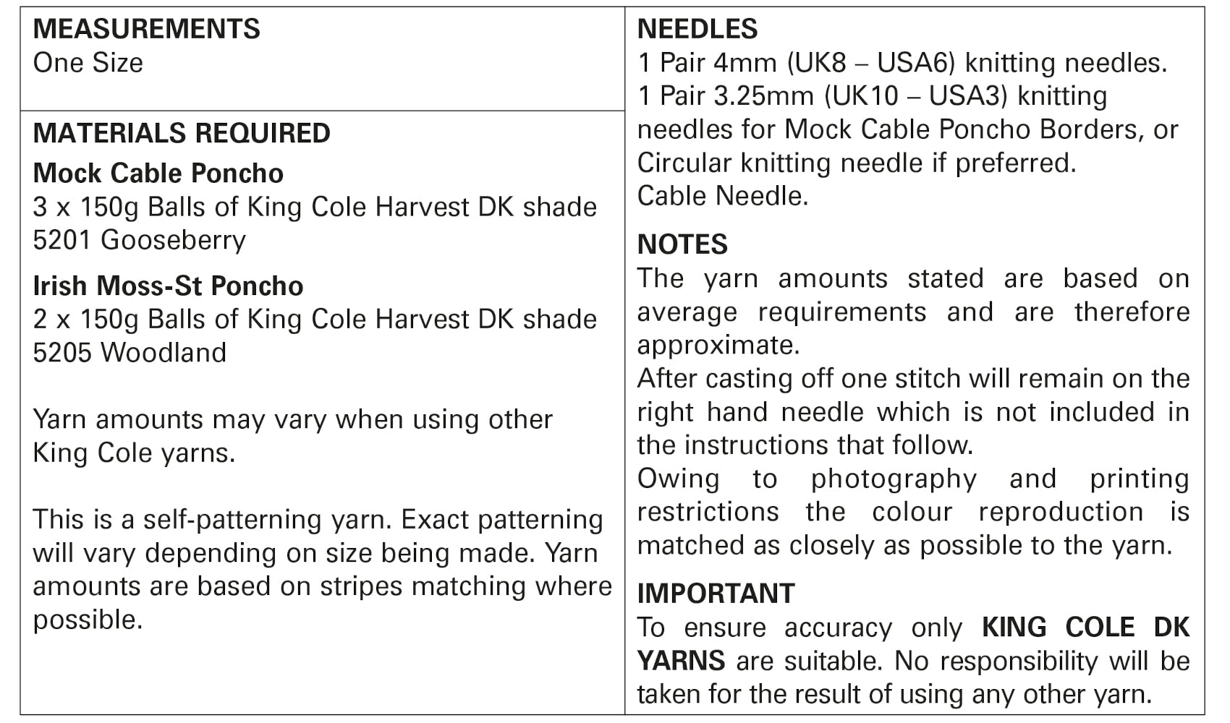
Task: Click the MATERIALS REQUIRED heading
Action: click(182, 133)
